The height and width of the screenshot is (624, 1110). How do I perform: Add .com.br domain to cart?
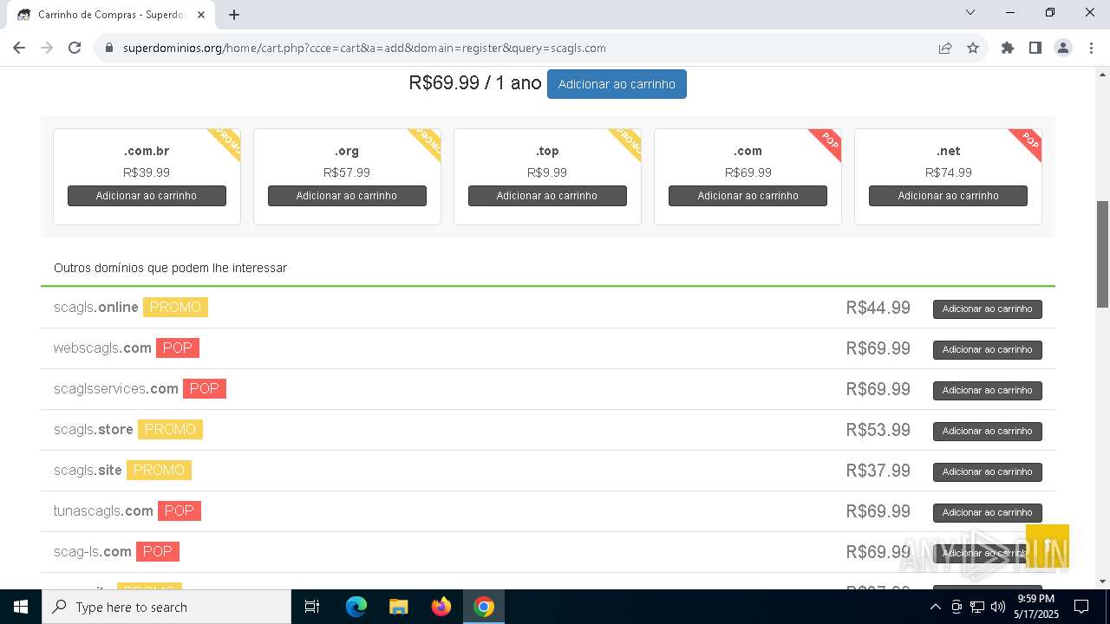click(x=147, y=196)
